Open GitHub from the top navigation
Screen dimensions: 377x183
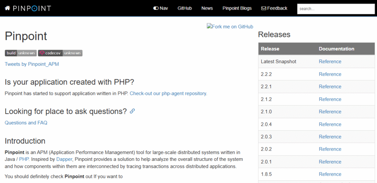click(184, 8)
